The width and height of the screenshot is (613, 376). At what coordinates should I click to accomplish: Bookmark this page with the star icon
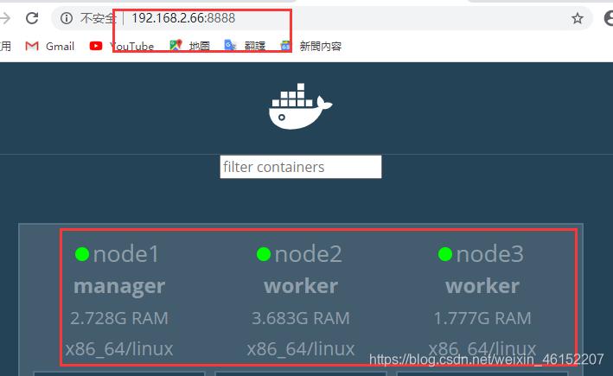(577, 18)
